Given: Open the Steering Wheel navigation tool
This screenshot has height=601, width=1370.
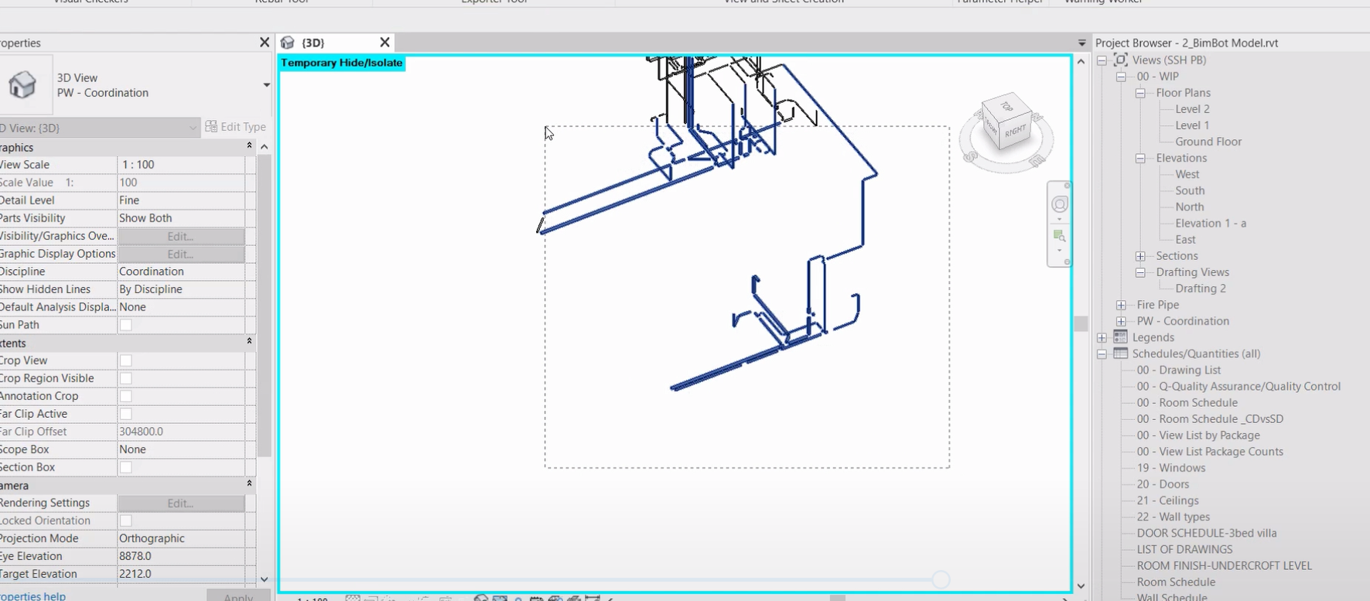Looking at the screenshot, I should coord(1059,203).
